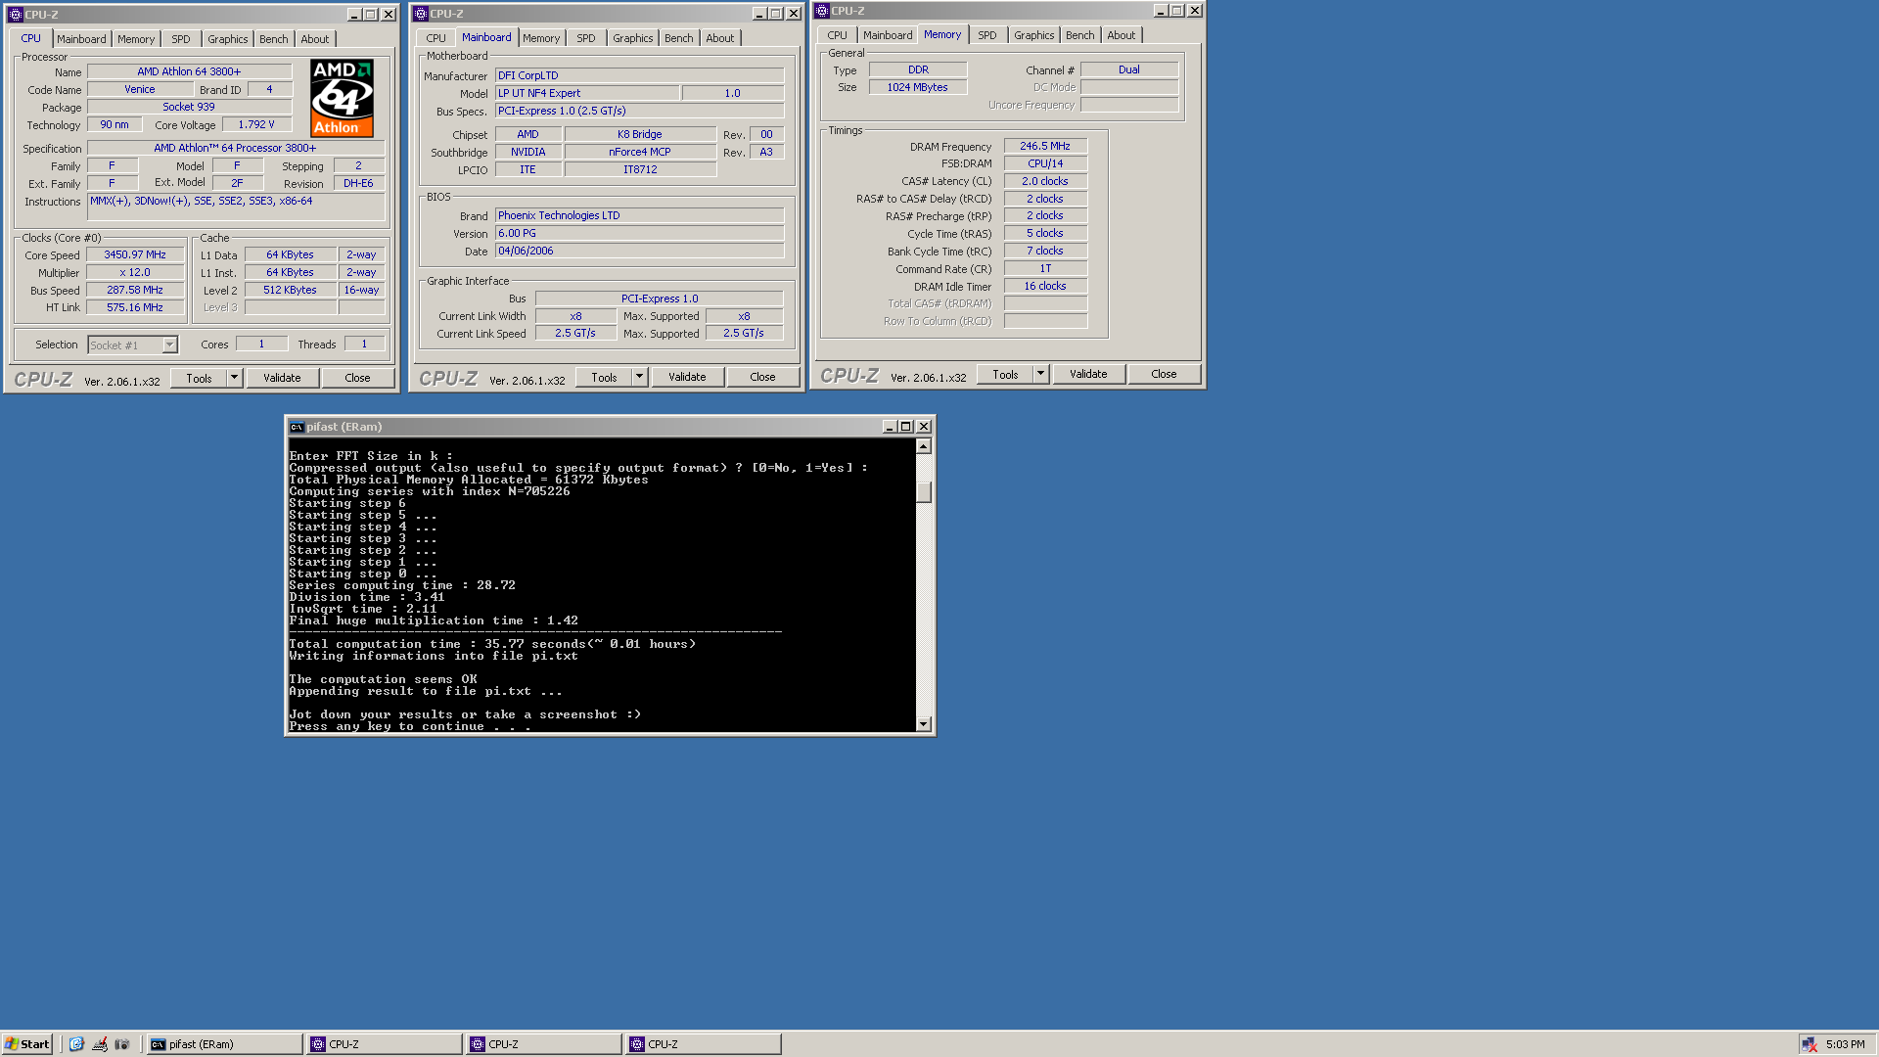Click the motherboard model LP UT NF4 Expert

tap(586, 93)
